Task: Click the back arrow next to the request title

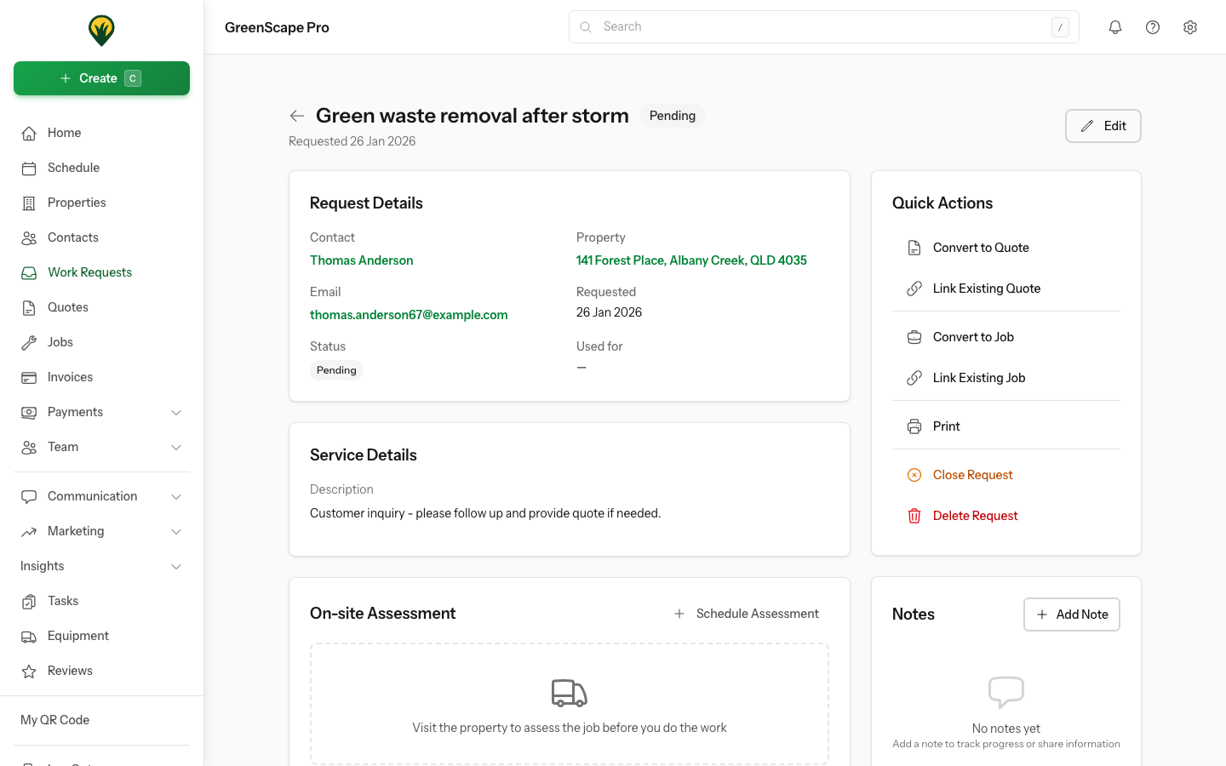Action: tap(296, 115)
